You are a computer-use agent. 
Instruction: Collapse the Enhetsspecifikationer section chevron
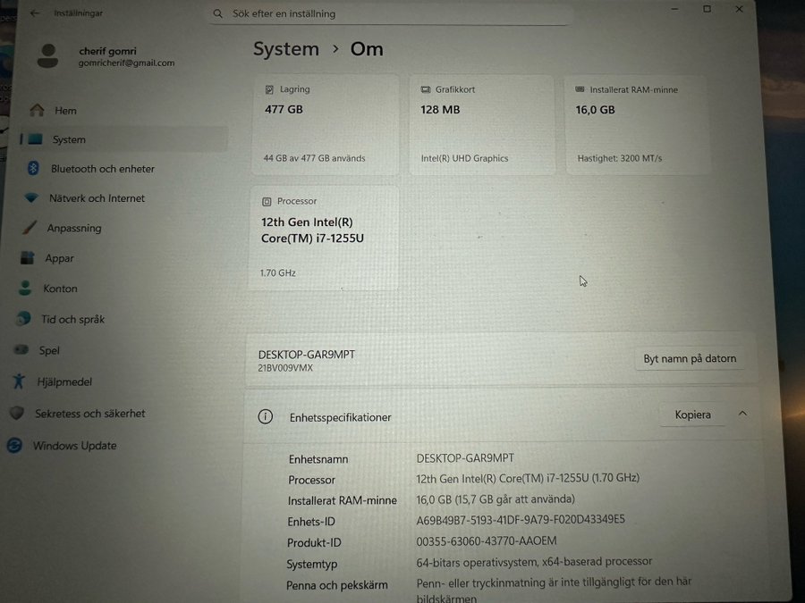tap(742, 414)
